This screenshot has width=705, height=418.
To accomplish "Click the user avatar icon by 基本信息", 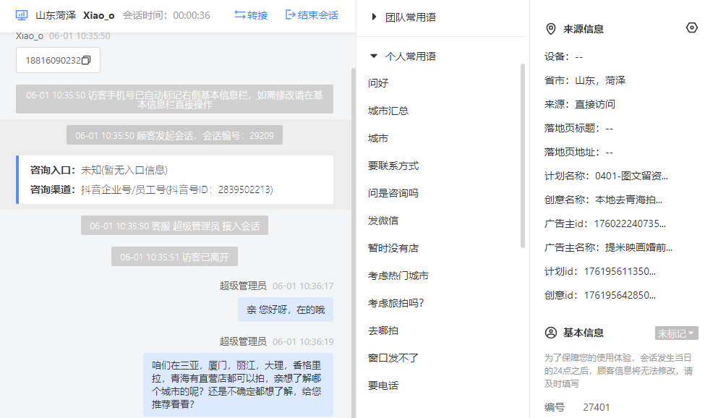I will [x=551, y=333].
